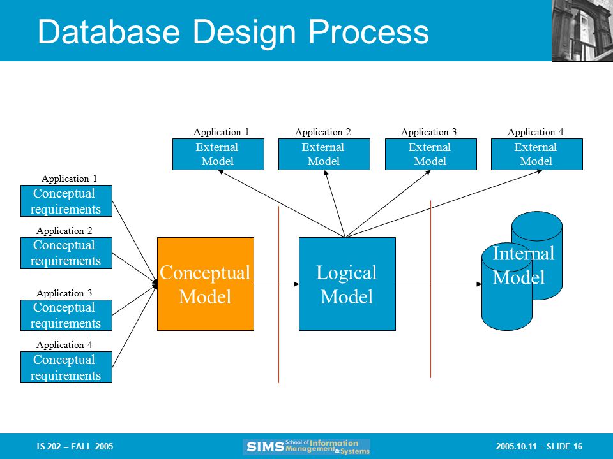Click Application 3 Conceptual requirements box
The image size is (613, 459).
click(66, 316)
